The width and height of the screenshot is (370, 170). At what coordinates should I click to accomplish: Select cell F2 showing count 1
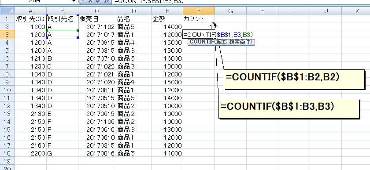coord(199,27)
